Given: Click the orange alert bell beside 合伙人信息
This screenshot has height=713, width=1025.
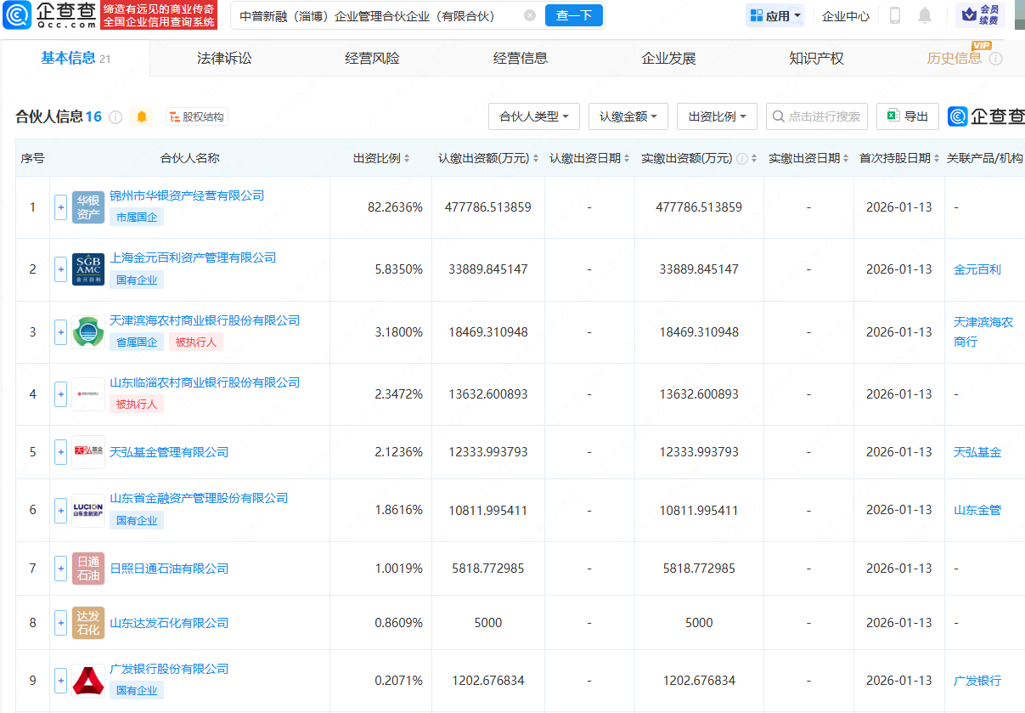Looking at the screenshot, I should coord(142,116).
